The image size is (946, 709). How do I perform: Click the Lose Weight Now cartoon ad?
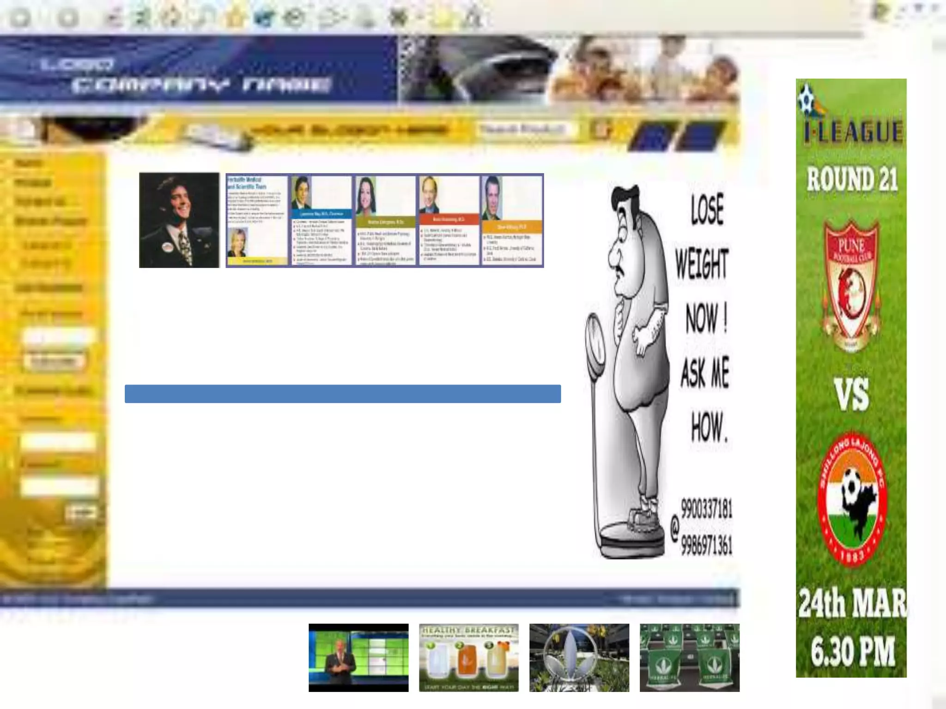coord(661,369)
